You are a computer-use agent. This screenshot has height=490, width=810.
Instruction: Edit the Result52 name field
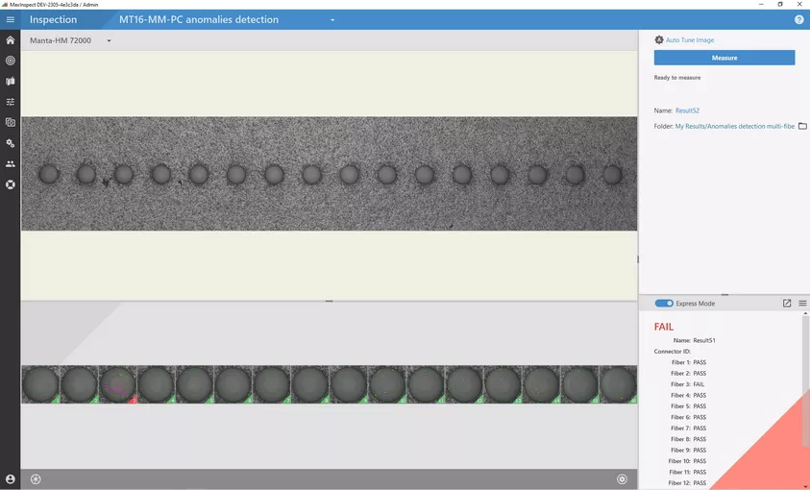coord(687,110)
